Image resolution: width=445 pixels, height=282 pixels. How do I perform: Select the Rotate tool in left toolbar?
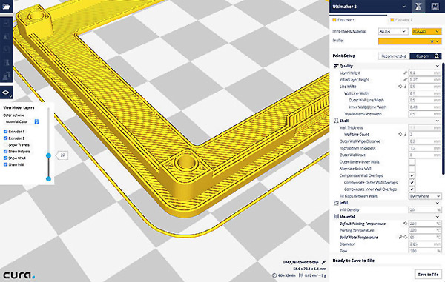pos(6,50)
